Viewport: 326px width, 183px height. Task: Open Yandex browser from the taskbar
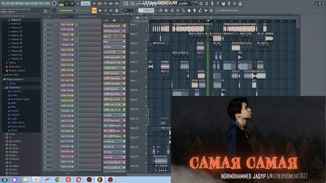[x=36, y=179]
